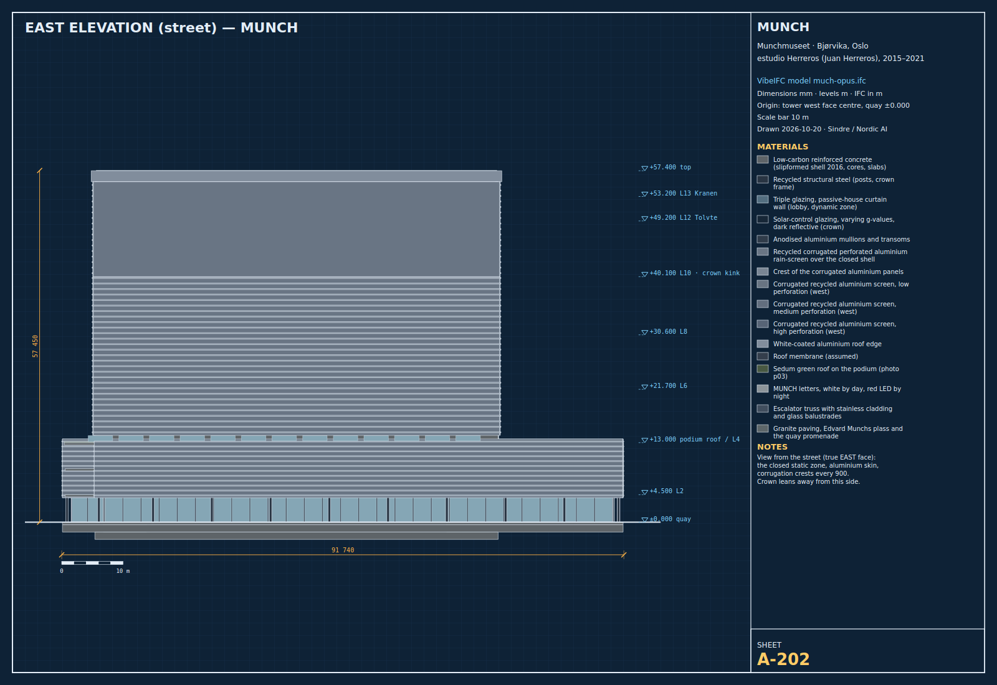Click the Low-carbon reinforced concrete swatch
Viewport: 997px width, 685px height.
[x=763, y=159]
